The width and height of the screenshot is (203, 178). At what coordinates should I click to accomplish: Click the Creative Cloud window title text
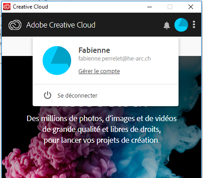[30, 7]
